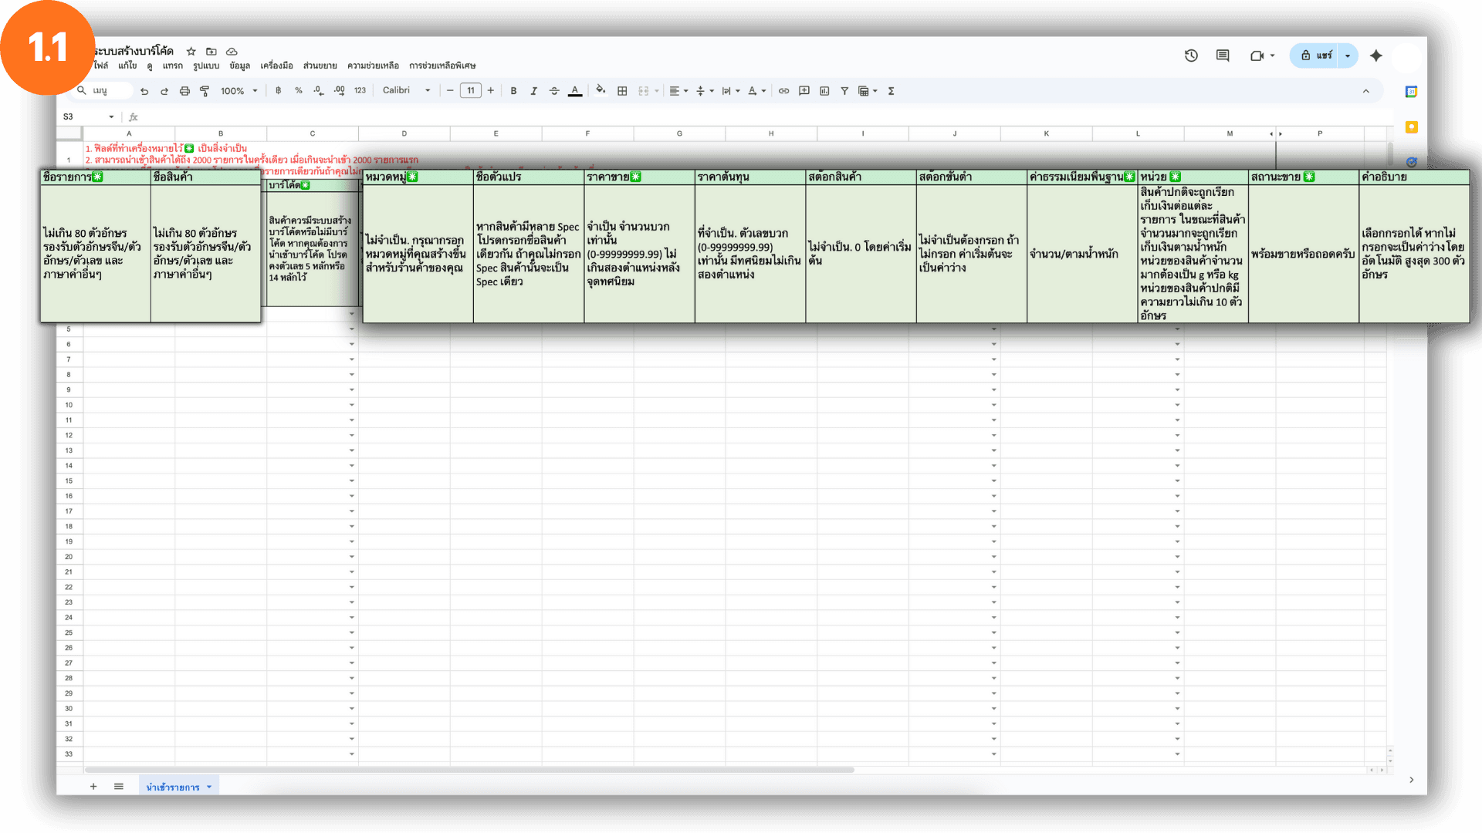Open the 100% zoom dropdown
The image size is (1482, 833).
tap(239, 91)
